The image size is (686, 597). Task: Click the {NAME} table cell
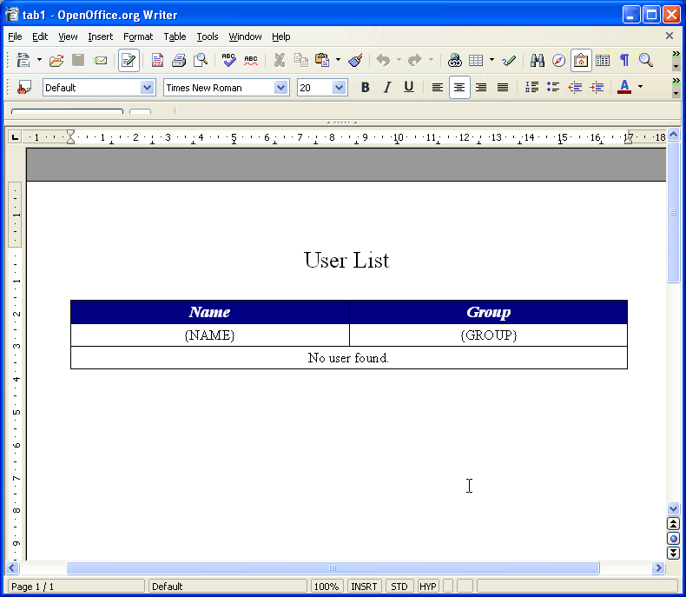pos(210,335)
